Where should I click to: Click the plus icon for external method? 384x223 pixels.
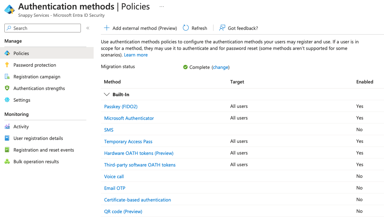click(106, 28)
